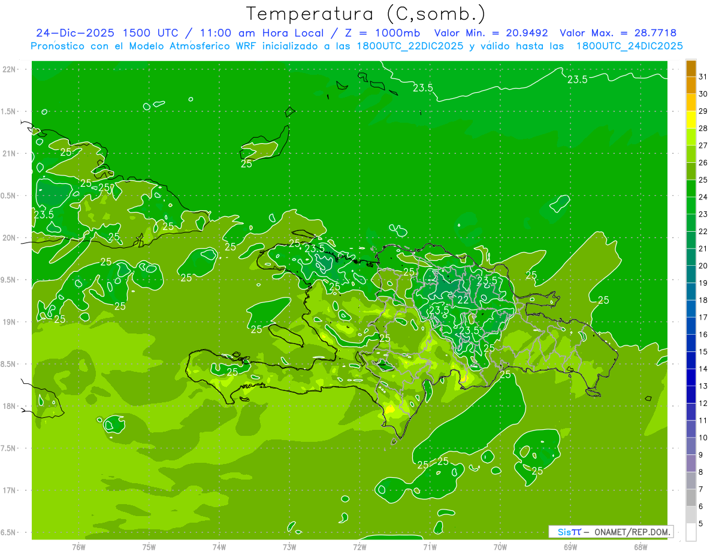The image size is (719, 555).
Task: Click the green swatch between 24 and 25
Action: tap(691, 189)
